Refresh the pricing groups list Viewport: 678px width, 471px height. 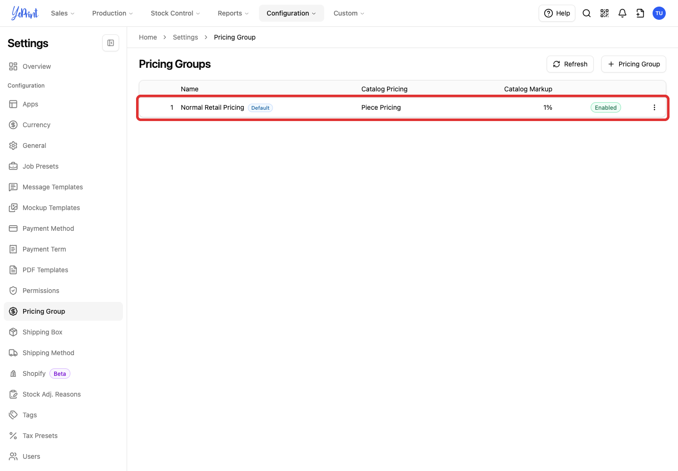570,64
